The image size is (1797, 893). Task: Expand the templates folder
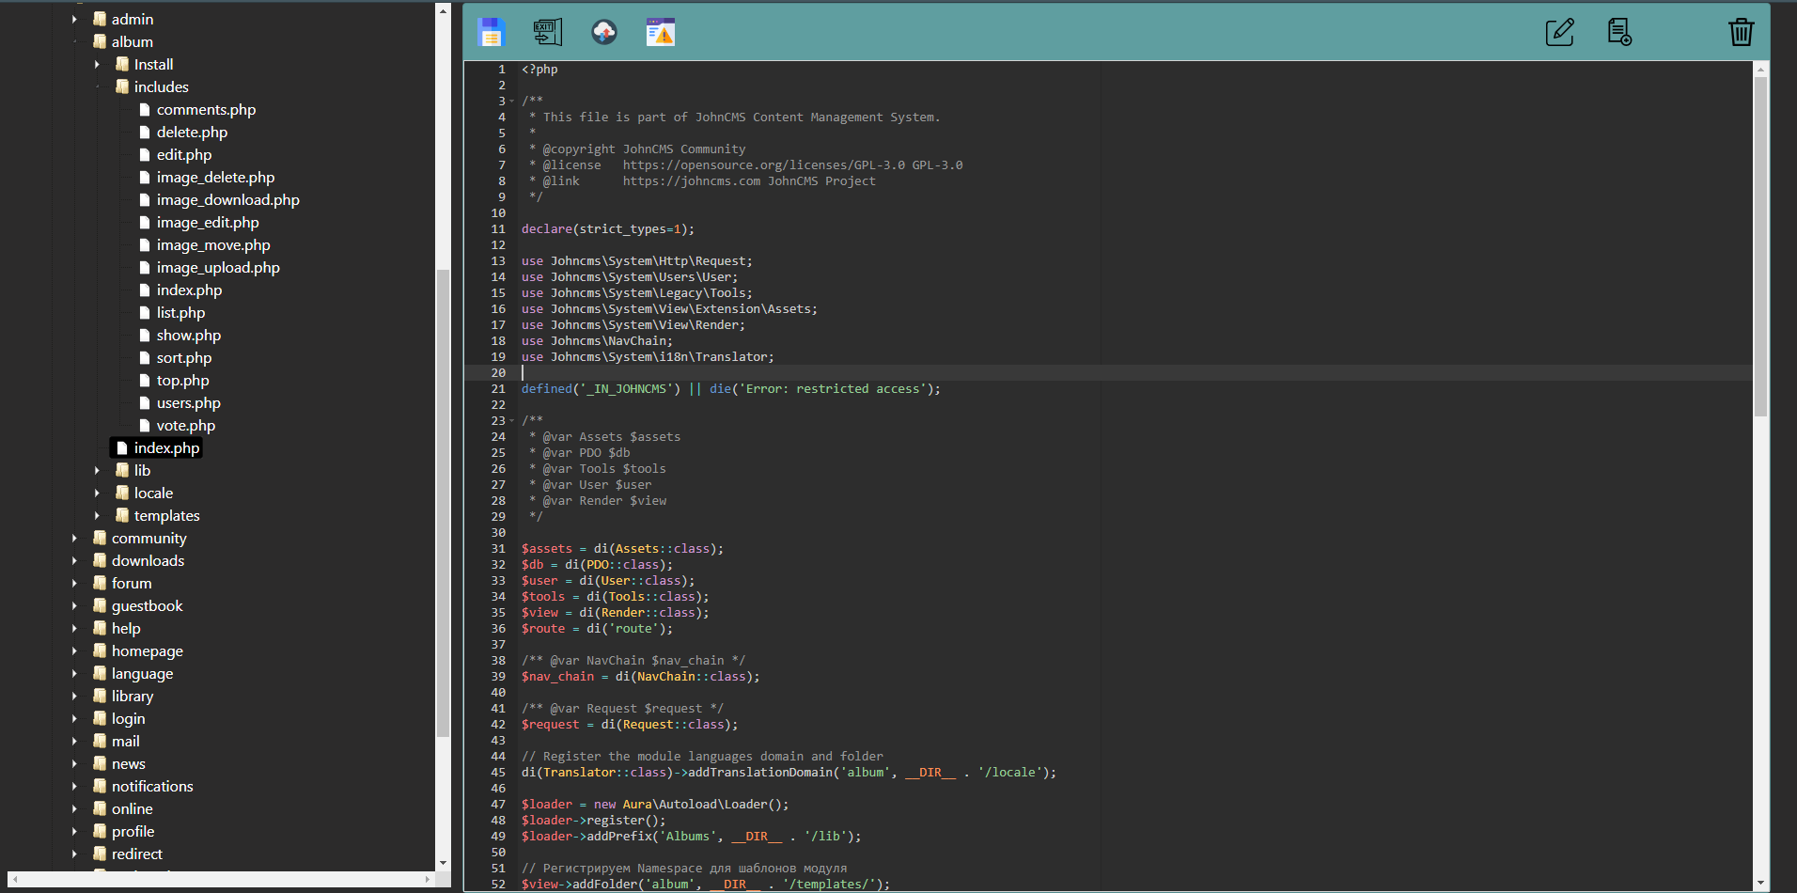click(x=98, y=515)
